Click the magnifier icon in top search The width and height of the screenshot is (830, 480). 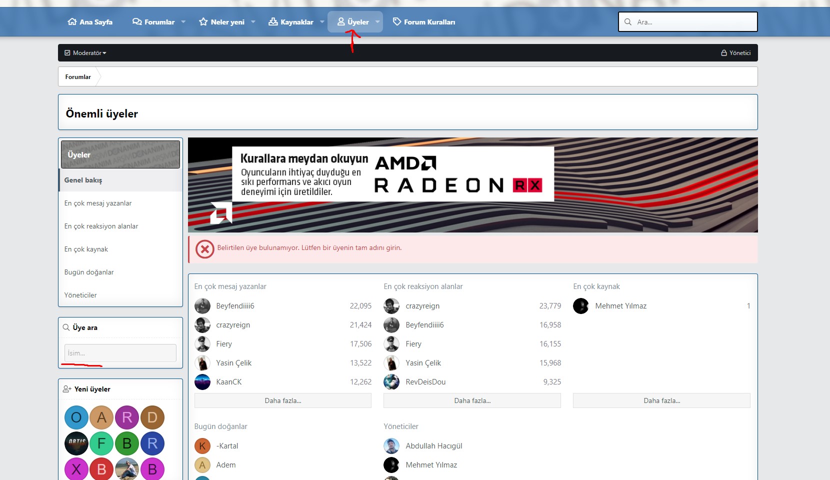[x=628, y=22]
